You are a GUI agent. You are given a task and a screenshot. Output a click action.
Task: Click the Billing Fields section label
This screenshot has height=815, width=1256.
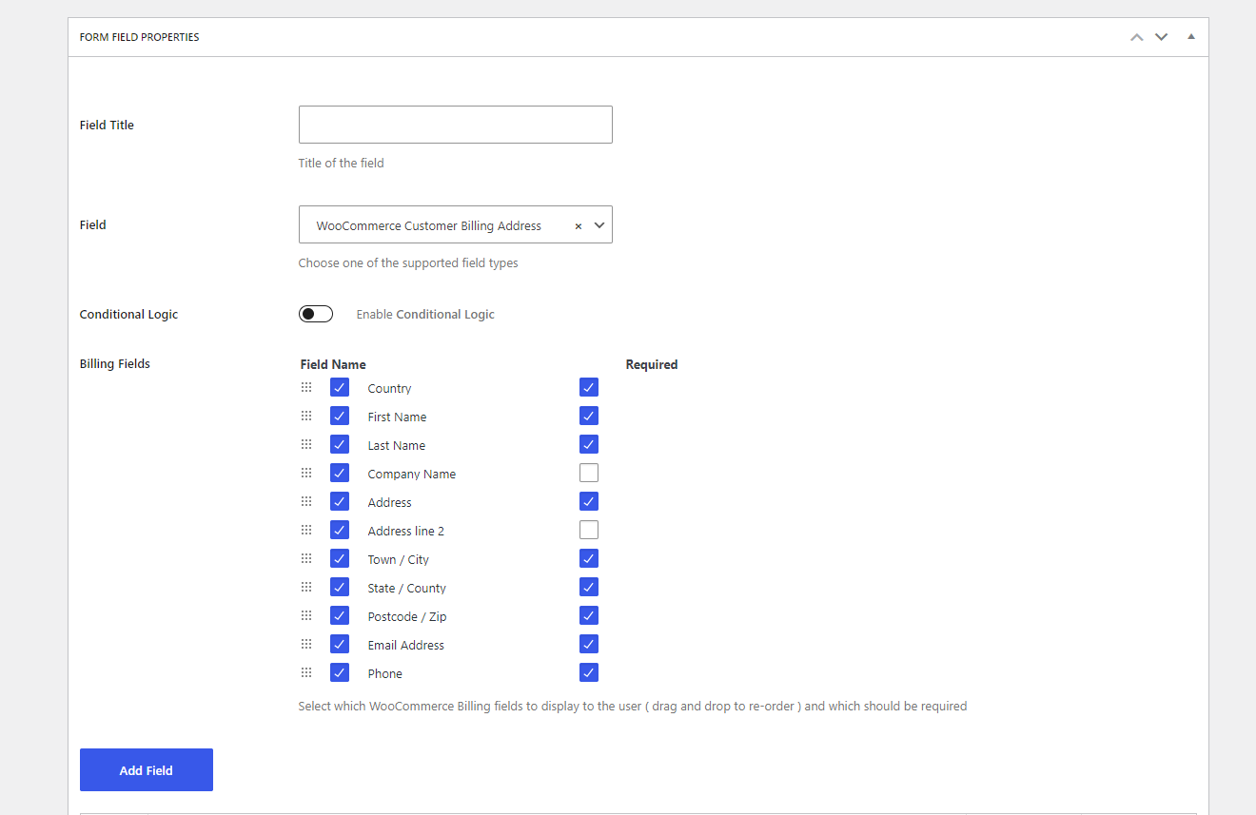tap(115, 363)
